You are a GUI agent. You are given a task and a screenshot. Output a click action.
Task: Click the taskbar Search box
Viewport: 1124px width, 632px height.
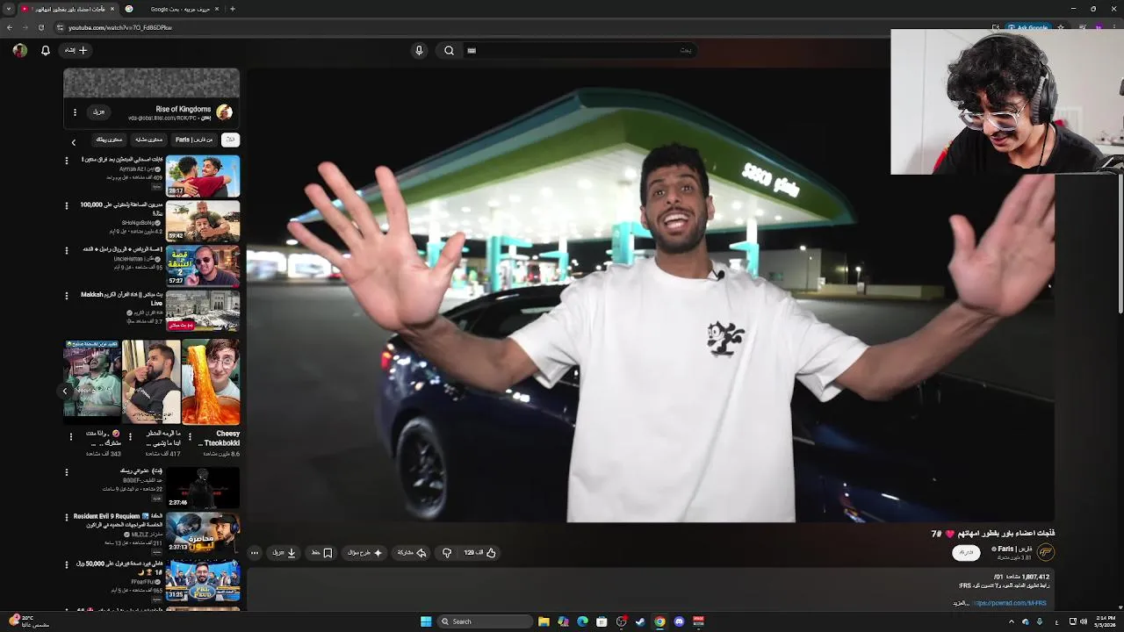pos(485,621)
